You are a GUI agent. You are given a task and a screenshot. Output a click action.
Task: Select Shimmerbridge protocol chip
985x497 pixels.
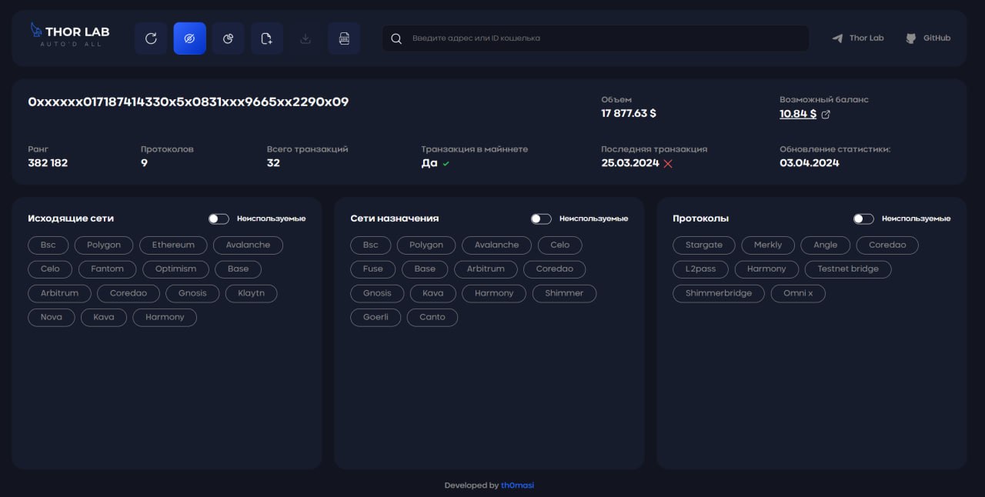719,293
